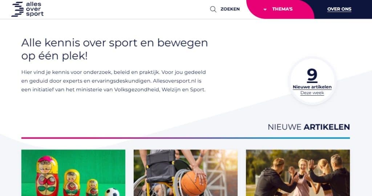Open the THEMA'S menu
Image resolution: width=372 pixels, height=196 pixels.
pos(282,9)
